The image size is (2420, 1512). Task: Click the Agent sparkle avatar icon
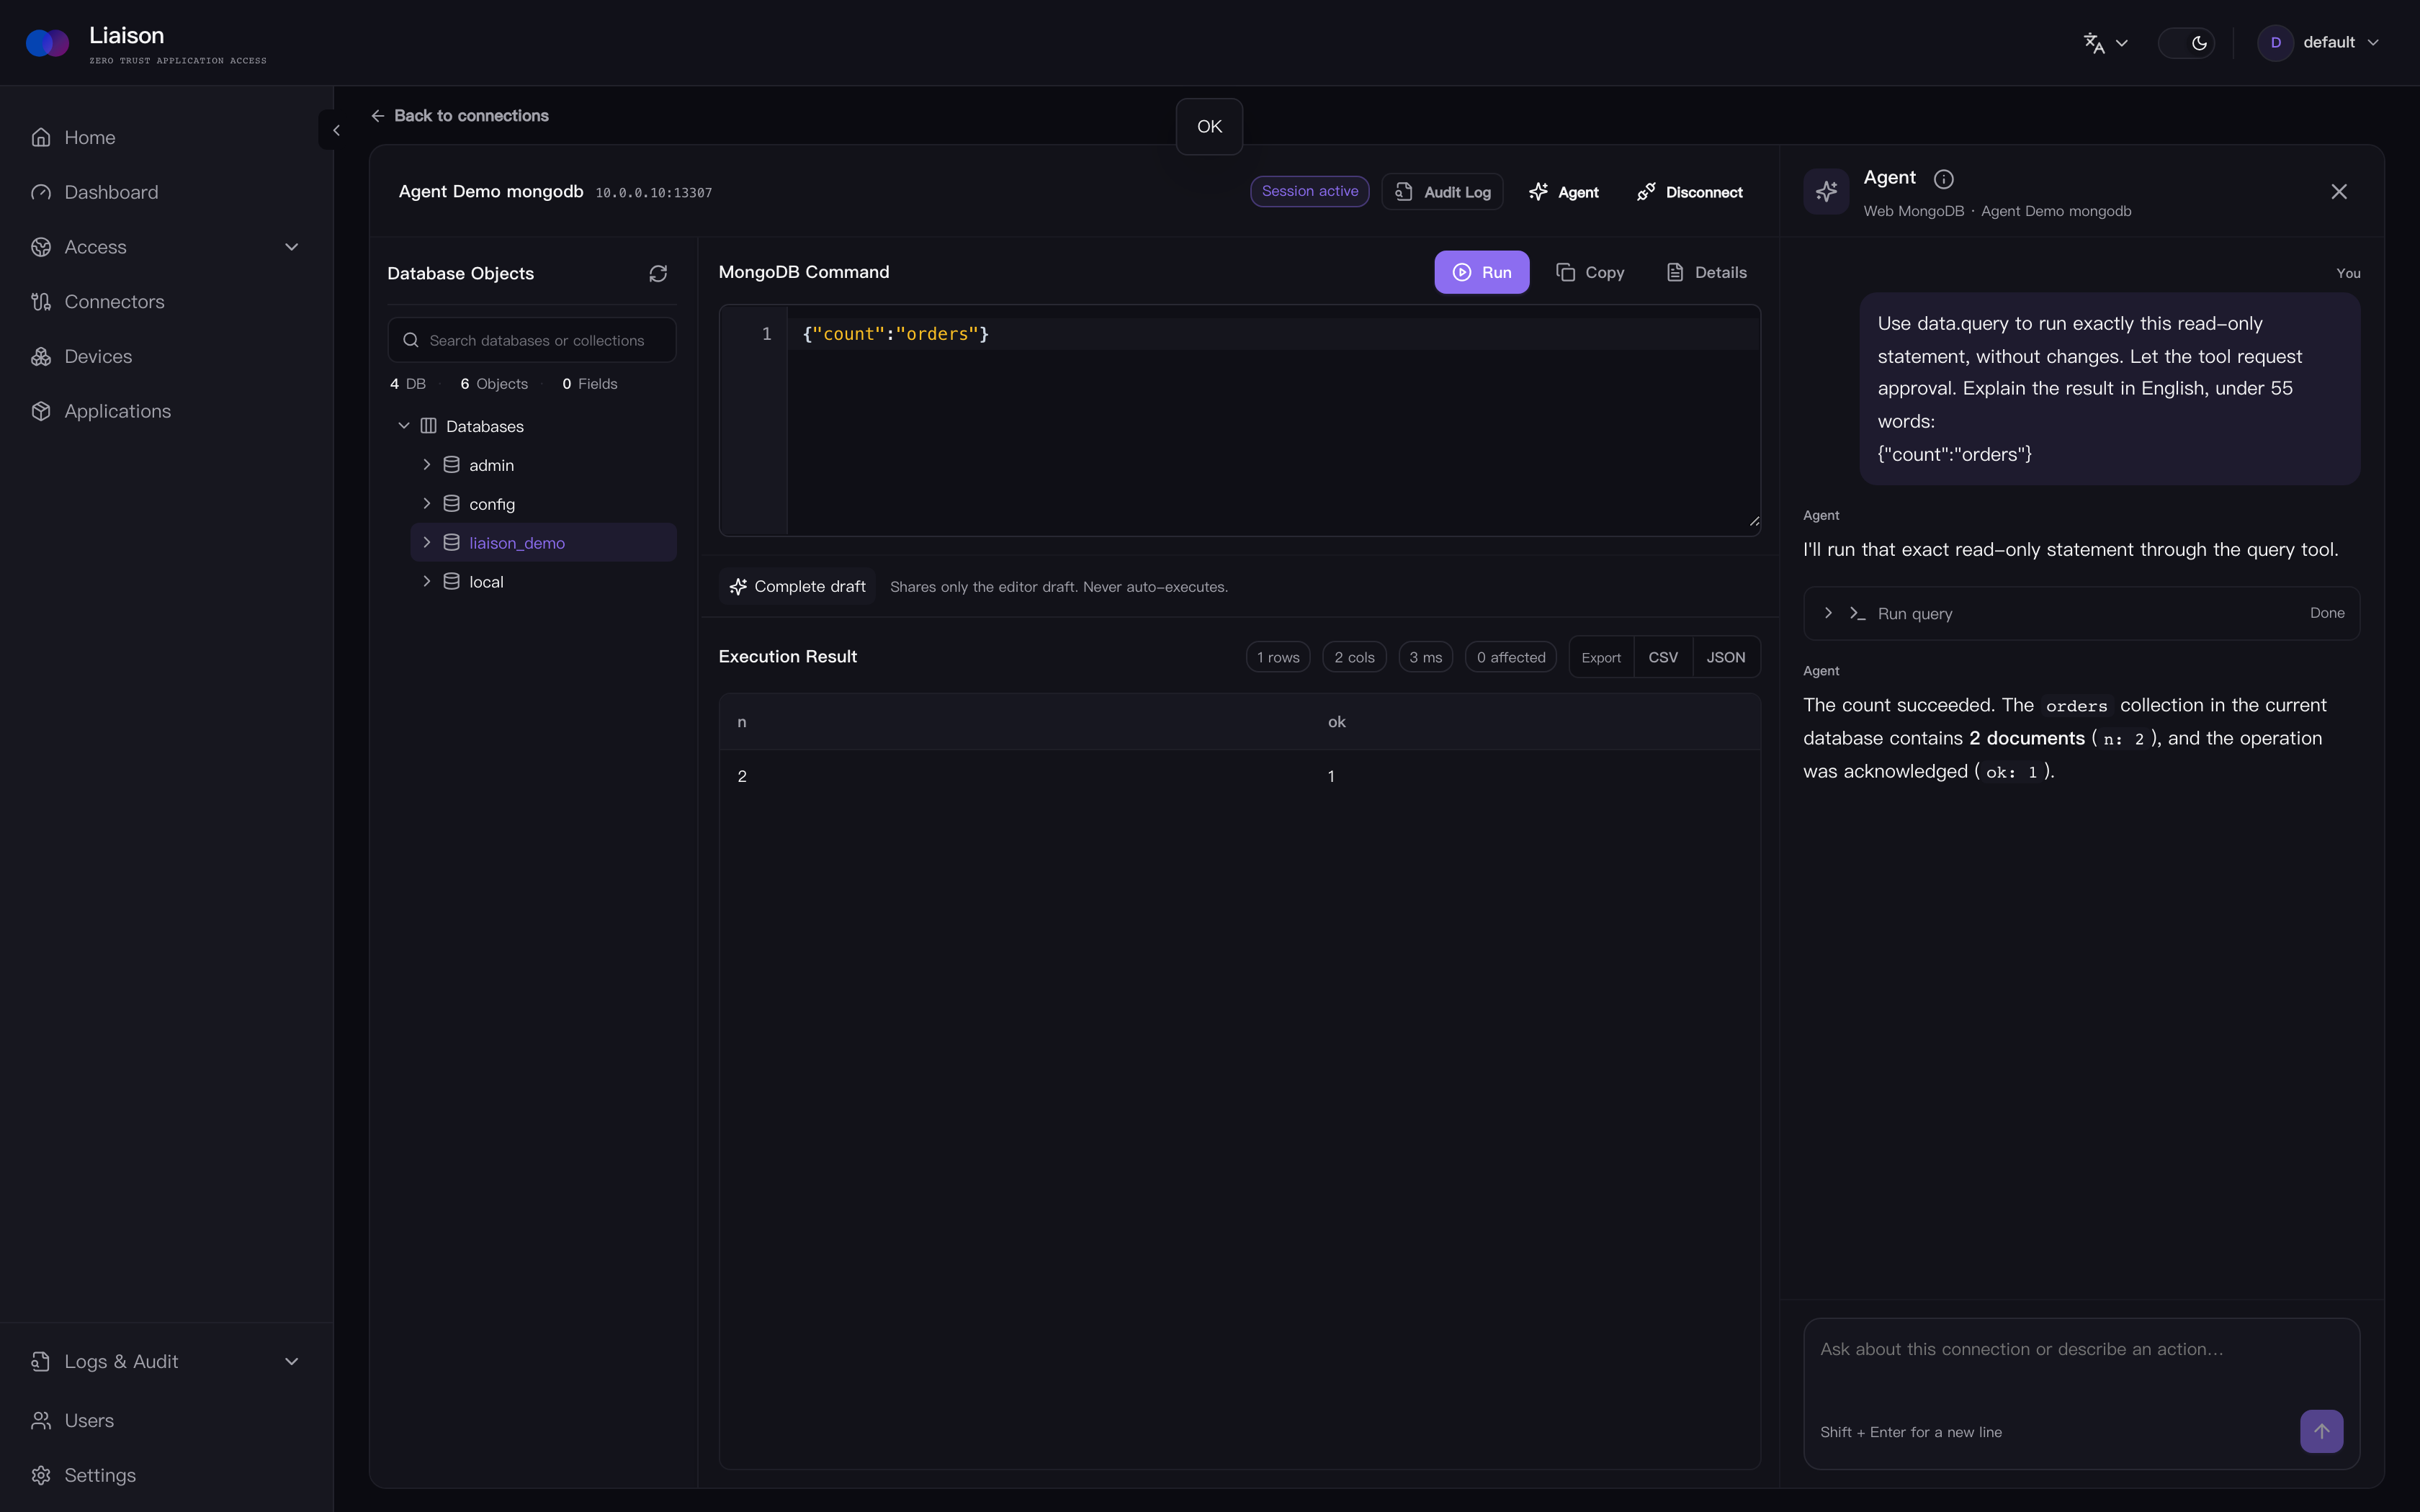[1826, 192]
